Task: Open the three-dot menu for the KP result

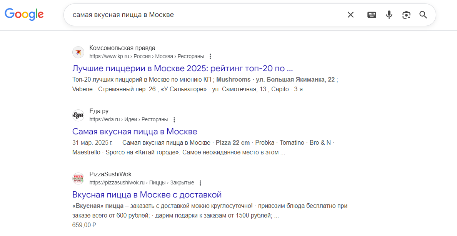Action: pyautogui.click(x=210, y=56)
